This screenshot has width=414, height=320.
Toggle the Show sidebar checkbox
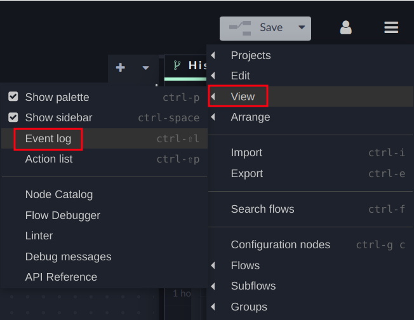[13, 117]
